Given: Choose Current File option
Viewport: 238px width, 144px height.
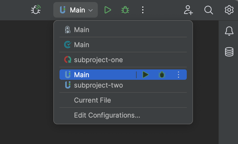Looking at the screenshot, I should click(x=92, y=100).
